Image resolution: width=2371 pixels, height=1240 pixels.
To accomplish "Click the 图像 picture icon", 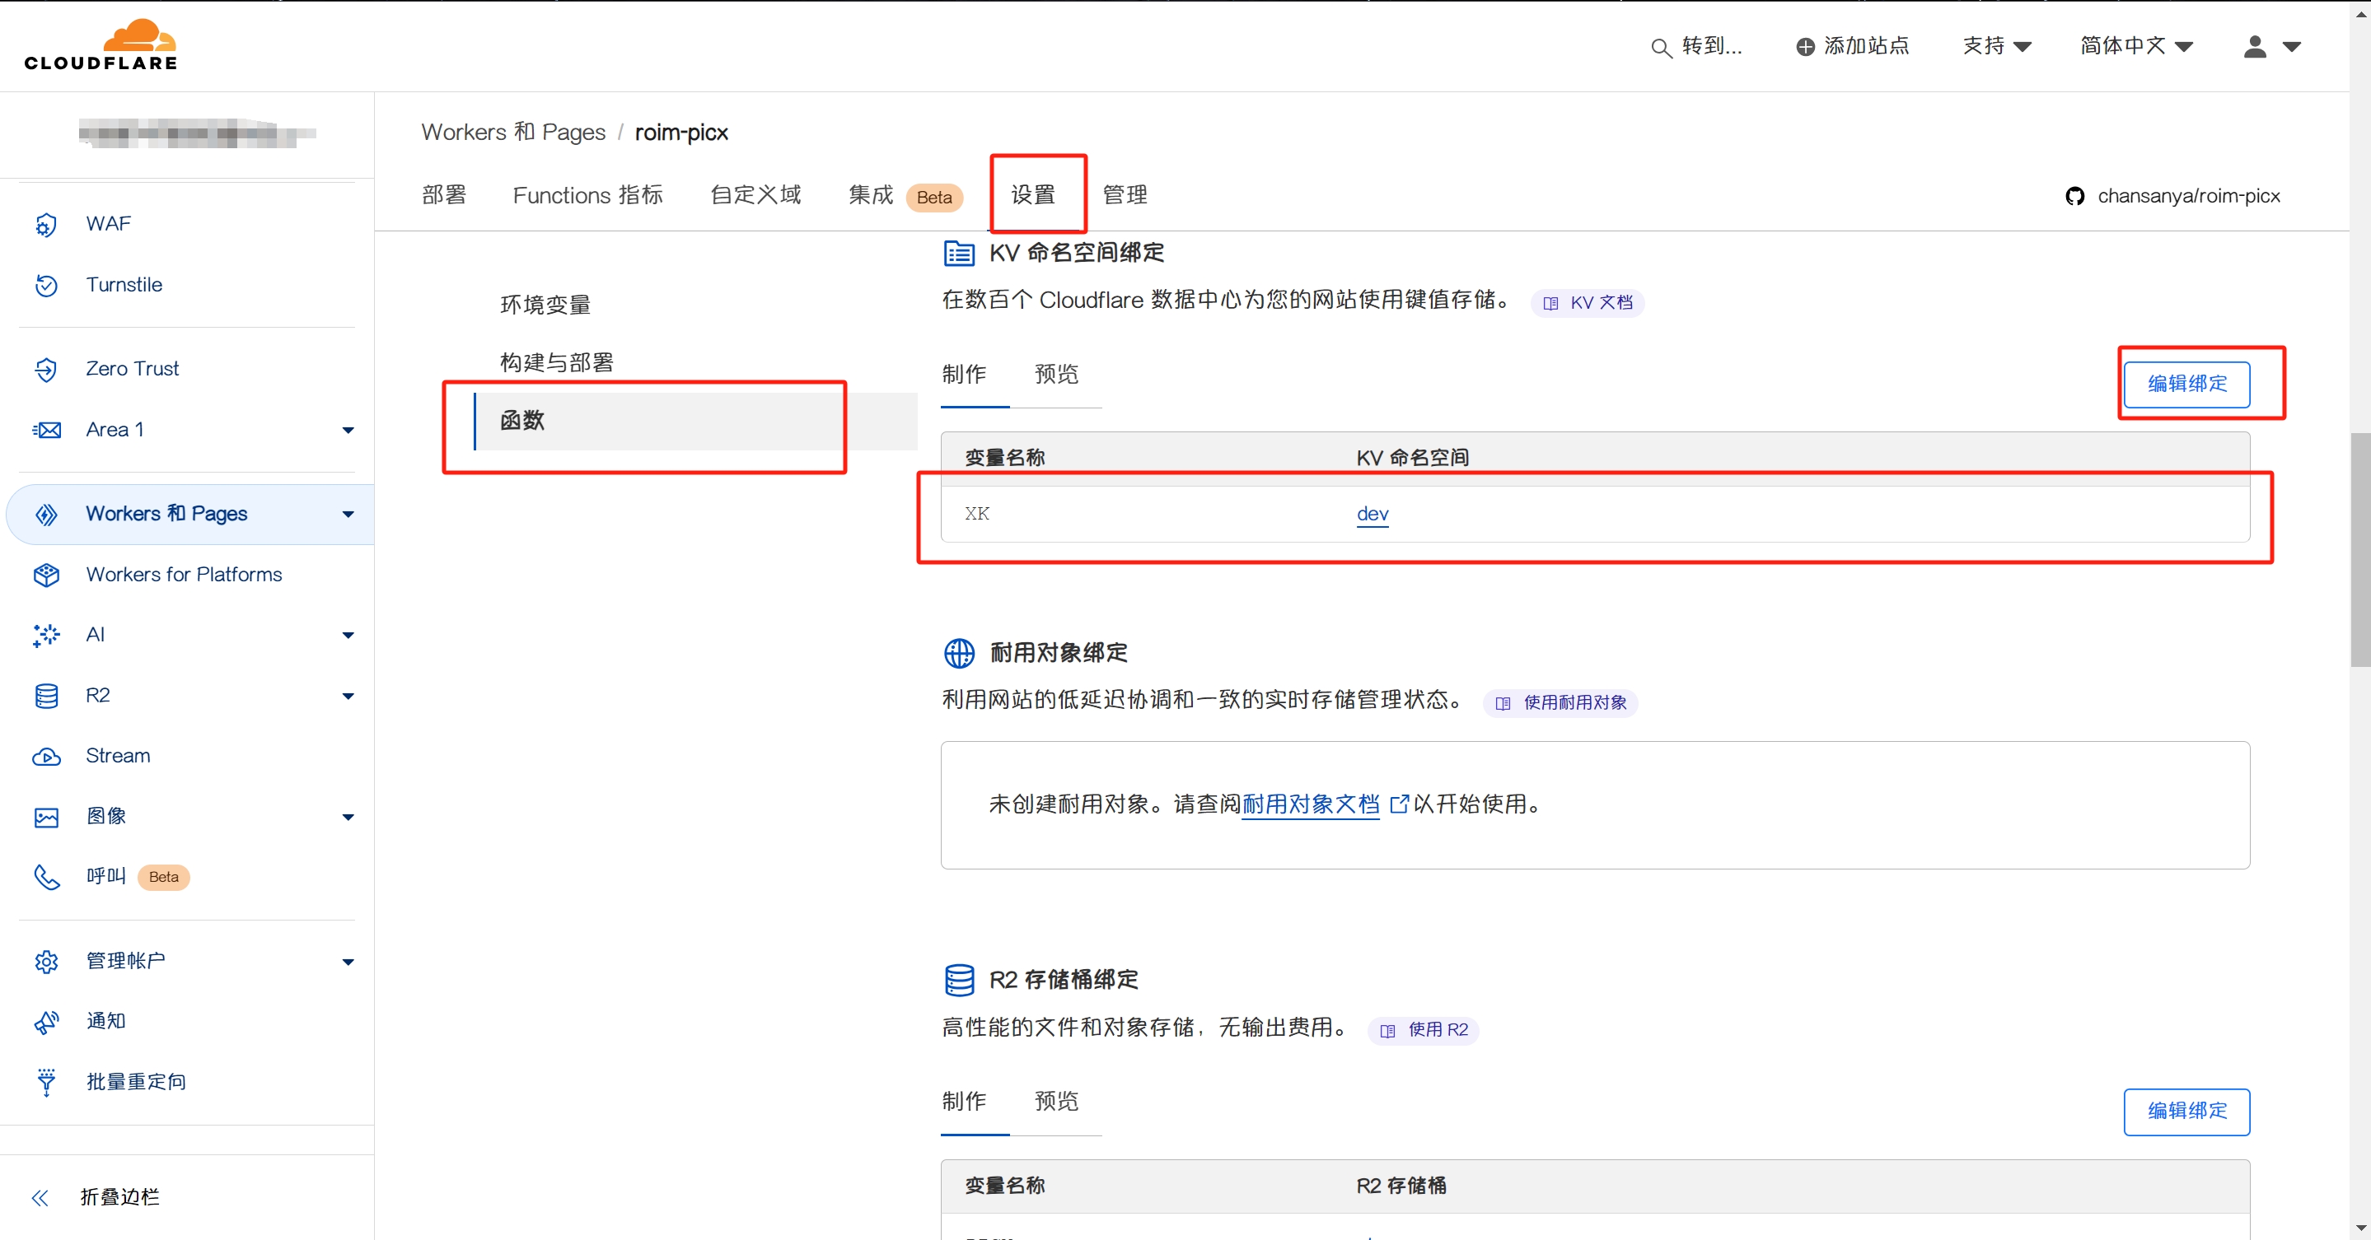I will pos(46,817).
